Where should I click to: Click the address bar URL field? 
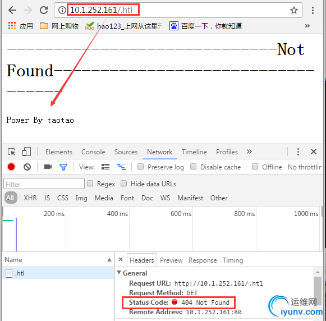[178, 10]
